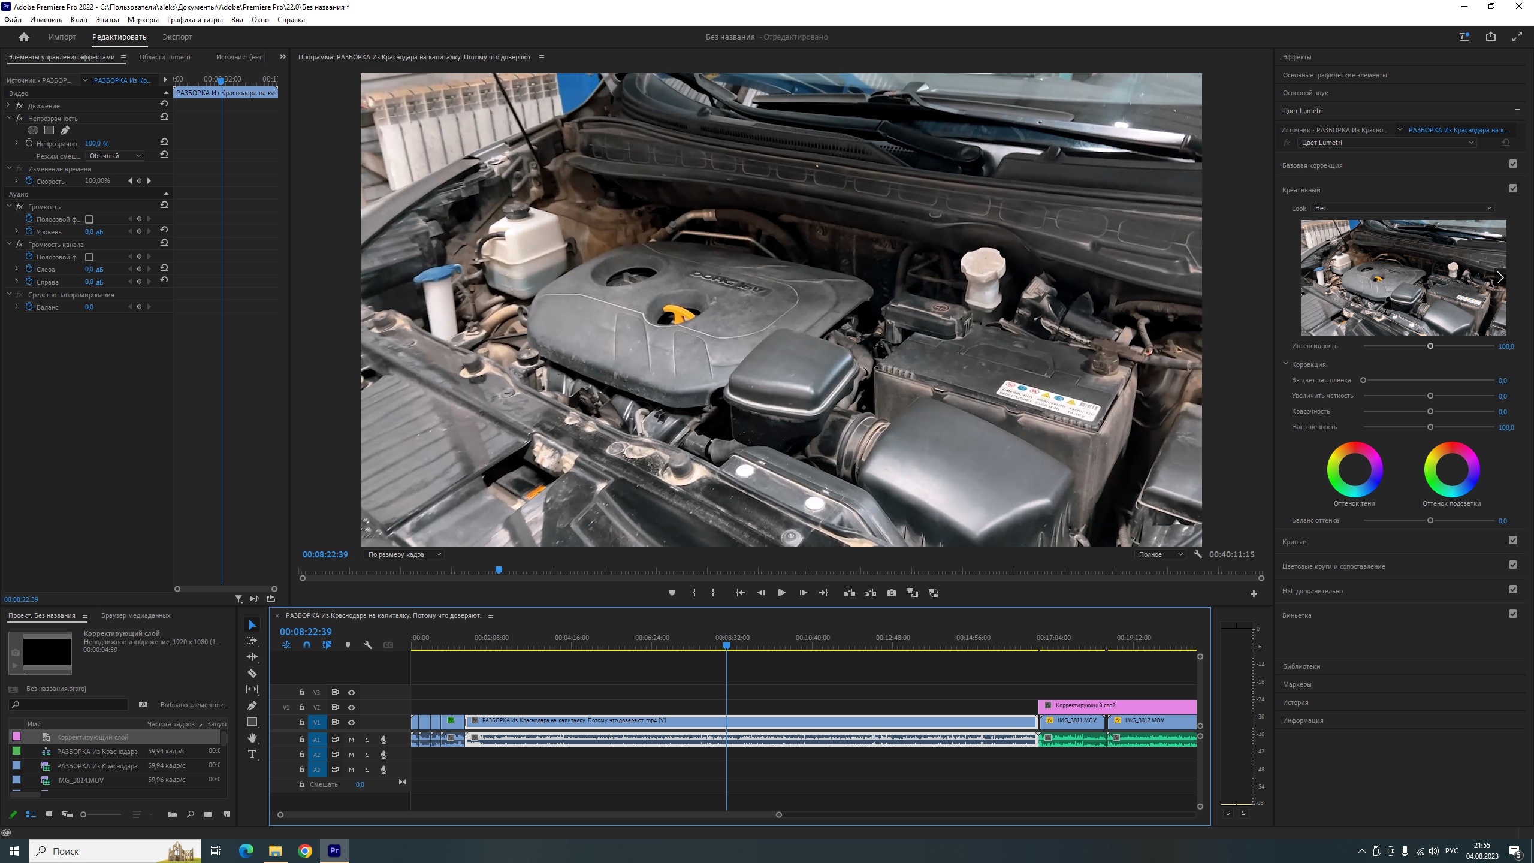Open the monitor zoom level dropdown
Image resolution: width=1534 pixels, height=863 pixels.
[404, 554]
